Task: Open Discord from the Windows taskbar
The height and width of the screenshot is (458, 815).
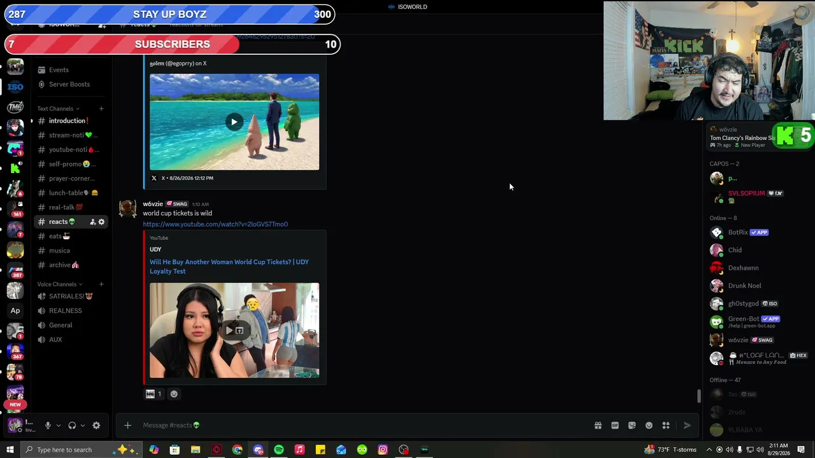Action: pos(258,450)
